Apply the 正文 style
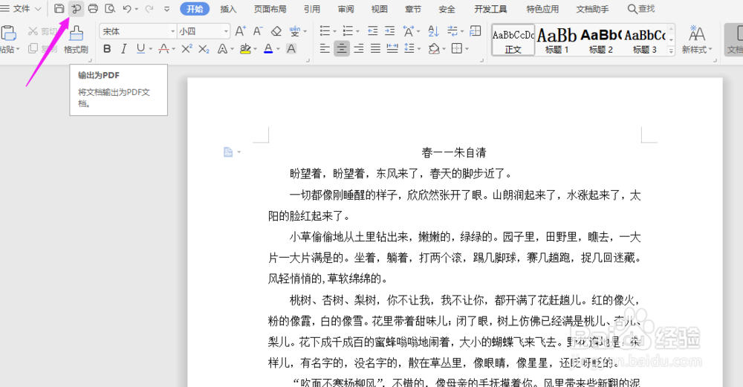This screenshot has width=743, height=387. coord(513,40)
